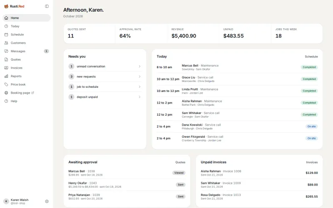Click the Price book tag icon

(6, 84)
